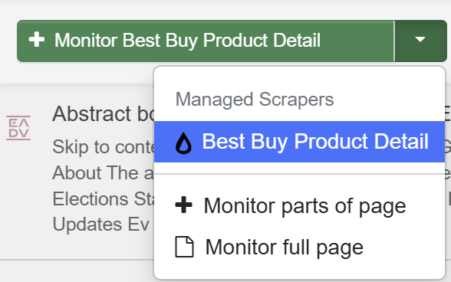Click the Skip to content snippet text
451x282 pixels.
[104, 147]
